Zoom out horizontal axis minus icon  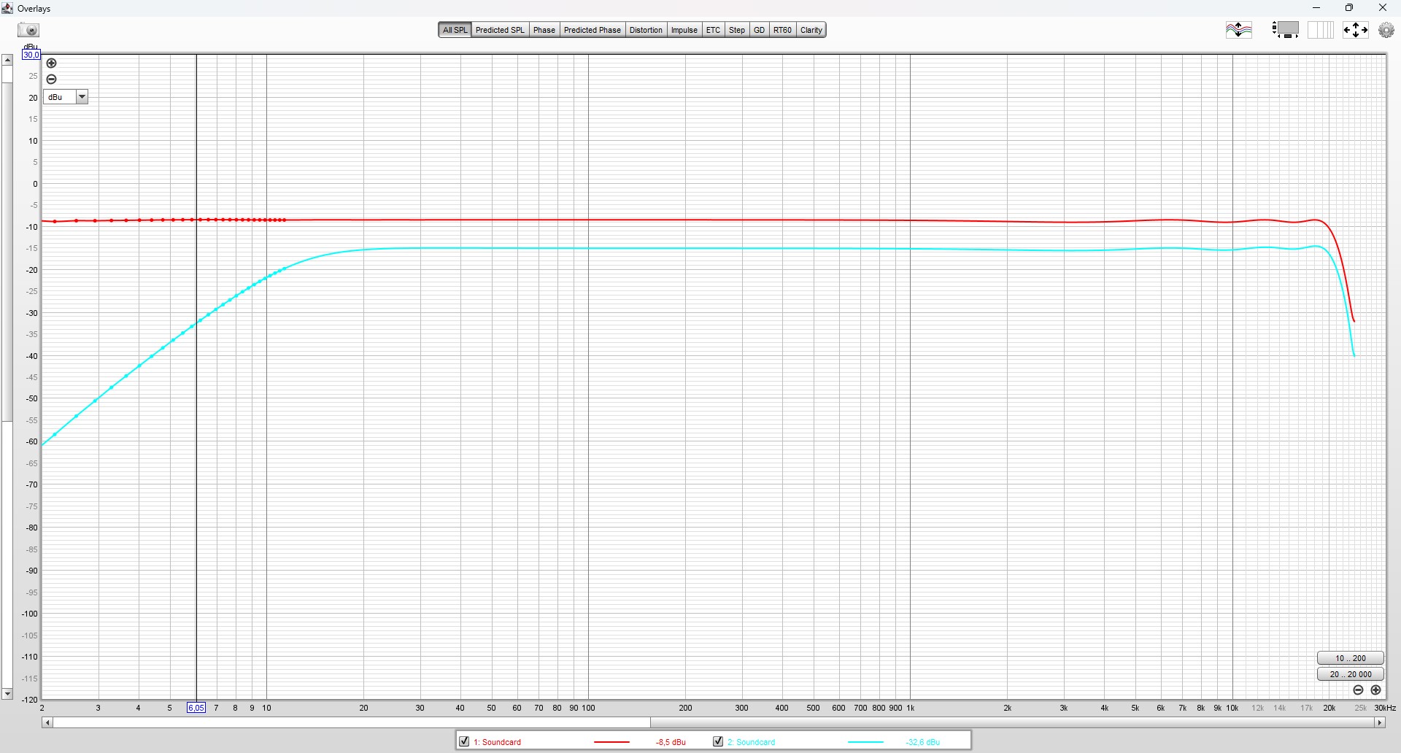(x=1358, y=690)
